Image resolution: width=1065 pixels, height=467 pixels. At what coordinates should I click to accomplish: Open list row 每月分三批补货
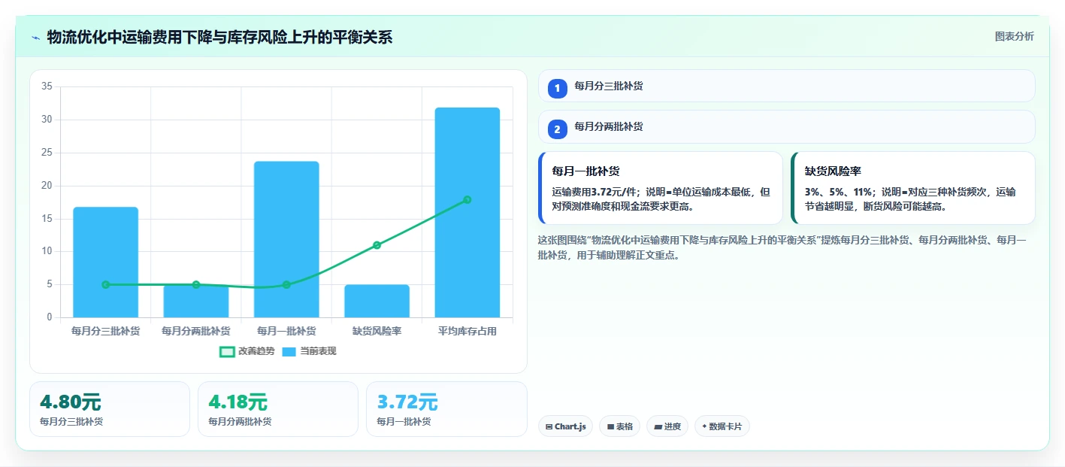tap(787, 86)
